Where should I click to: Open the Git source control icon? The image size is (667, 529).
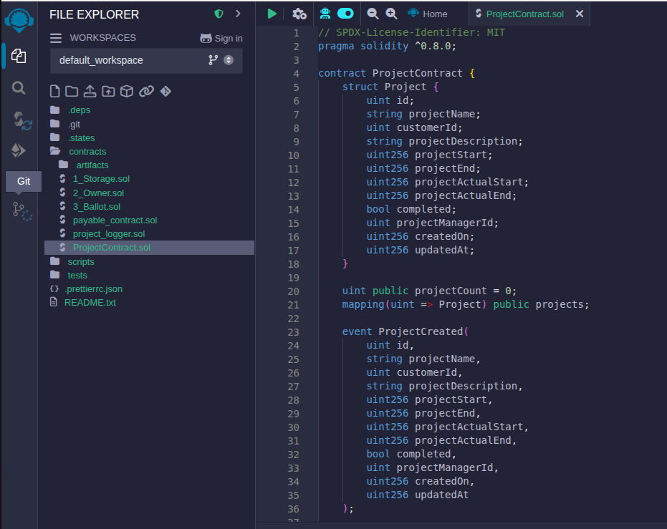tap(22, 211)
